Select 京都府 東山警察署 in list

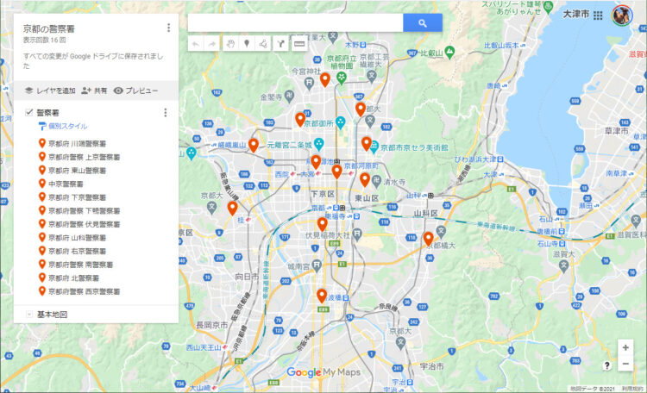(x=77, y=171)
